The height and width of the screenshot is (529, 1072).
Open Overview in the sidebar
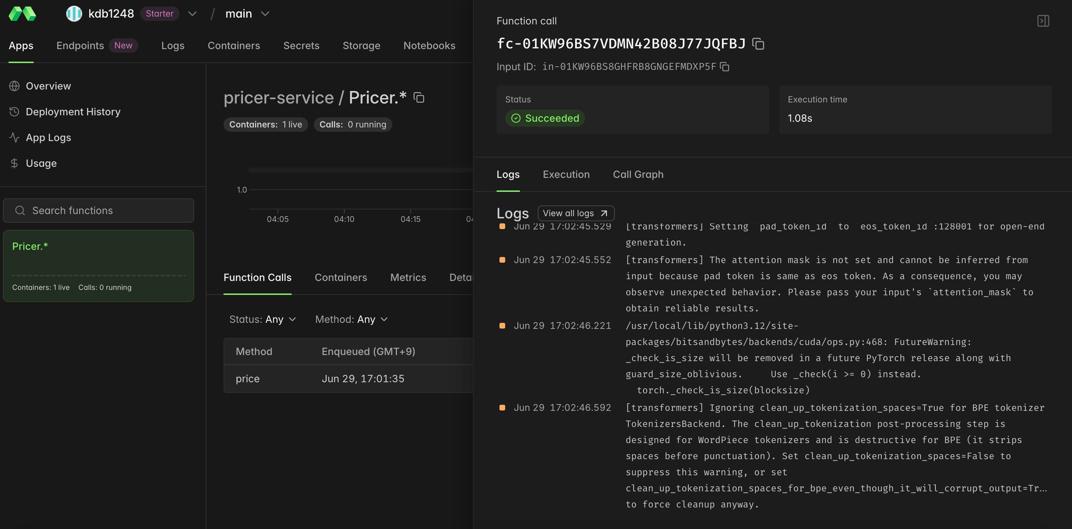tap(48, 86)
